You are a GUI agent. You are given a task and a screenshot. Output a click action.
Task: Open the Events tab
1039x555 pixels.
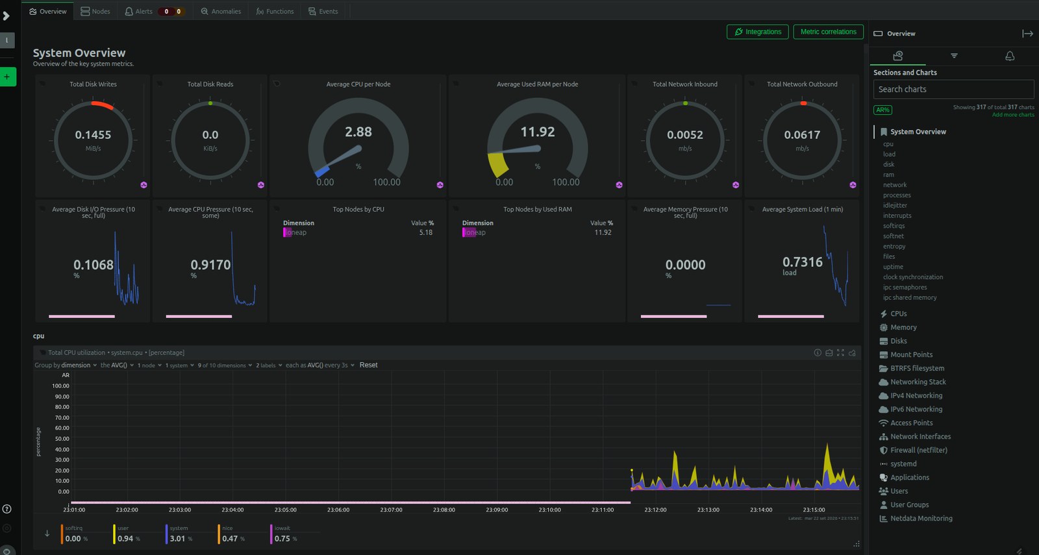(323, 11)
